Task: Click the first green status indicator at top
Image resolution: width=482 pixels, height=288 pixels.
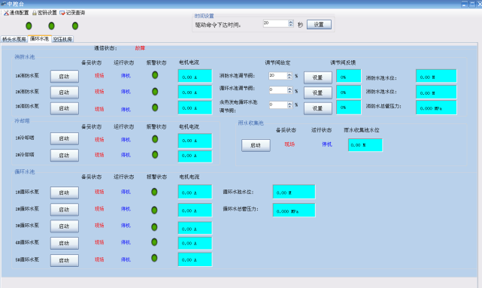Action: coord(29,26)
